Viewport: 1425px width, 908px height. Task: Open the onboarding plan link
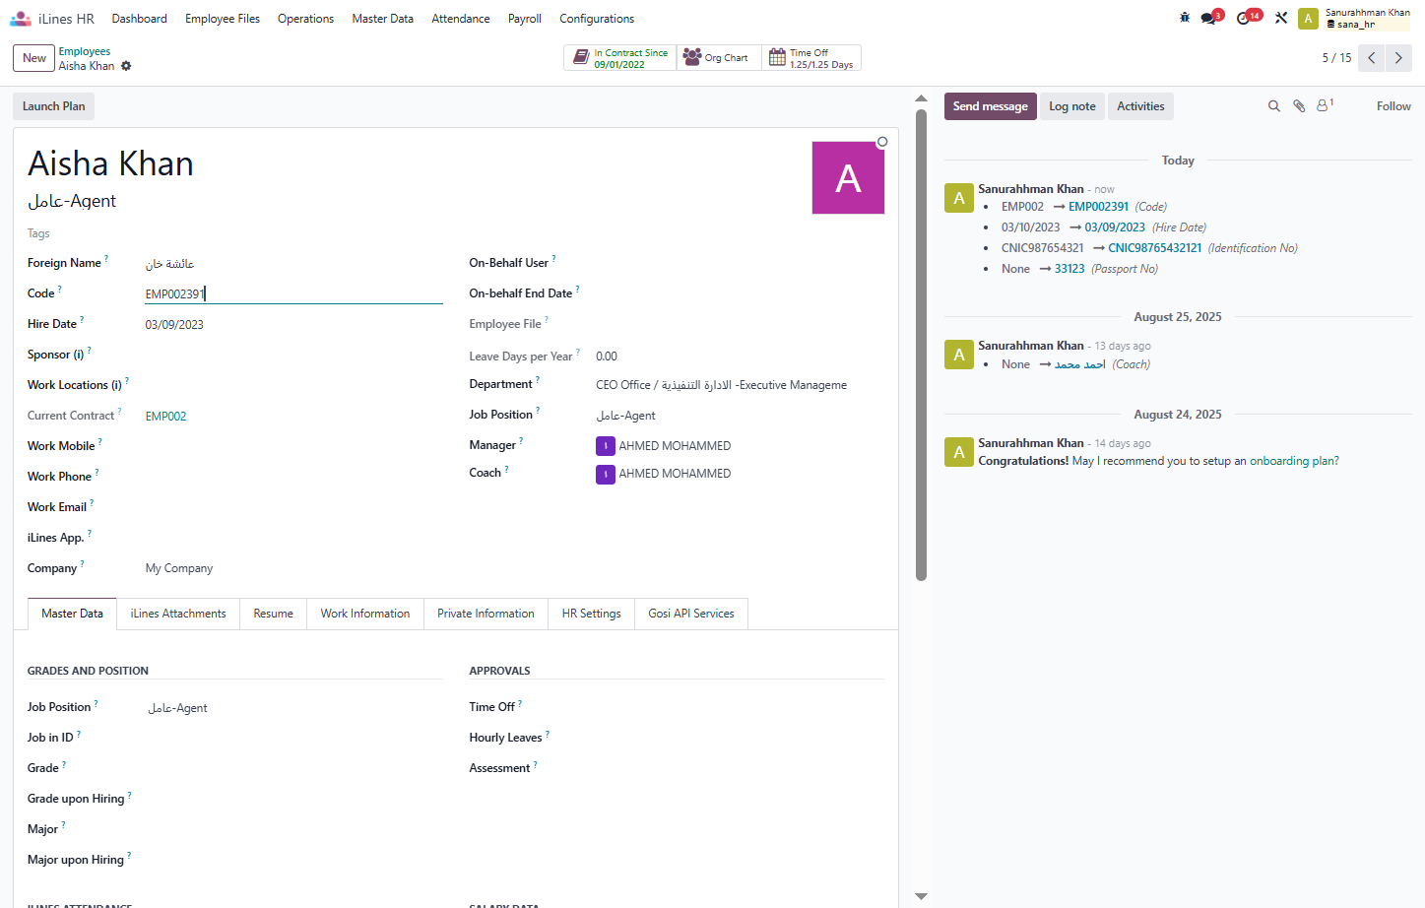pos(1294,461)
